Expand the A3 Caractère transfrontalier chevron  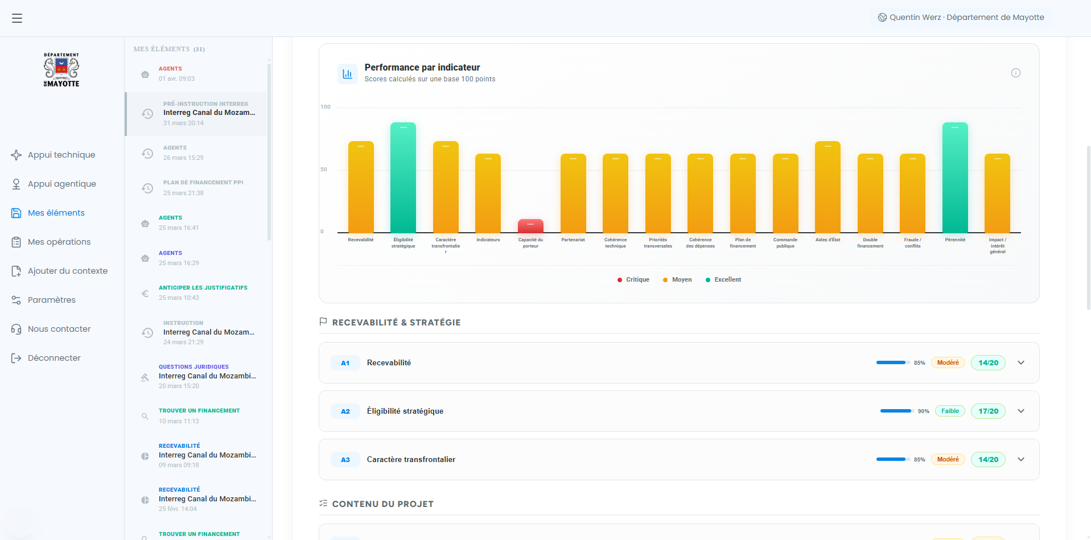[x=1021, y=460]
